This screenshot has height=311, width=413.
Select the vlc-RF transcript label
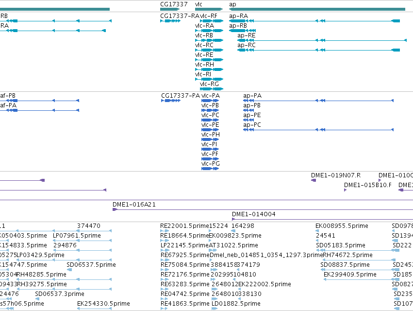pyautogui.click(x=209, y=16)
